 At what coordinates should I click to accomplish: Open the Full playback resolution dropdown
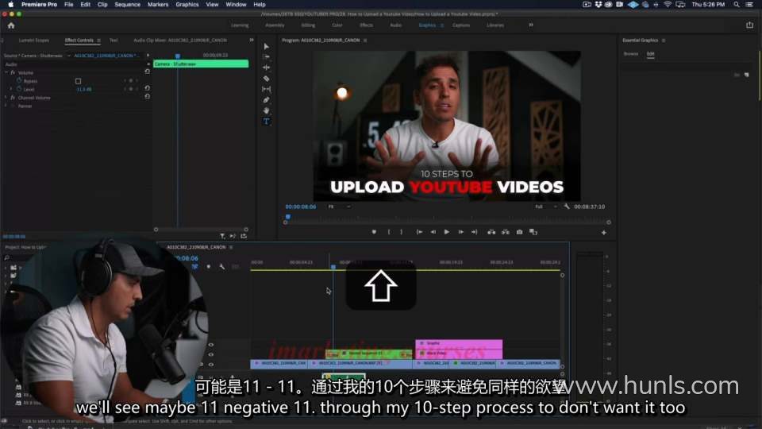(546, 207)
